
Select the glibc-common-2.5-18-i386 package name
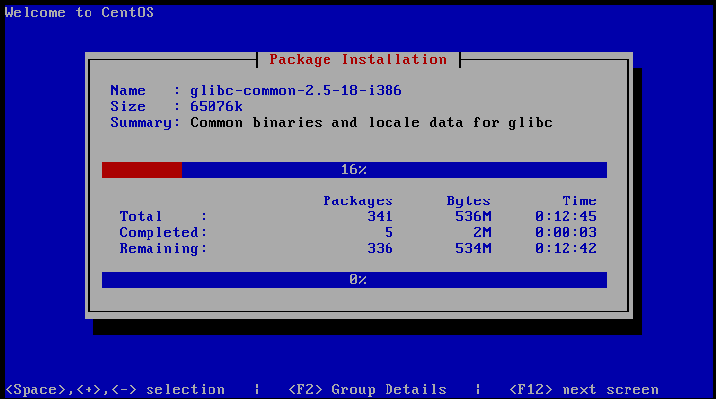296,90
